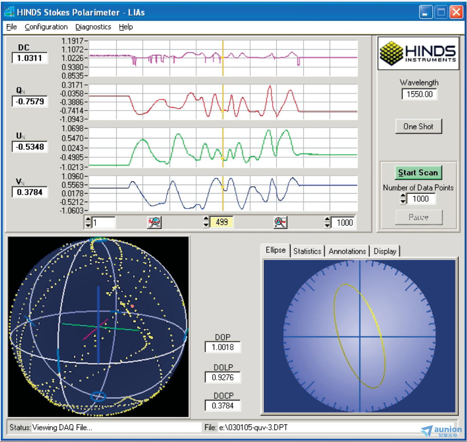
Task: Click the HINDS Instruments logo
Action: click(x=418, y=54)
